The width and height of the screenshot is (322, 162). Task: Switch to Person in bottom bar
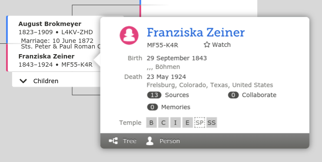[x=163, y=141]
